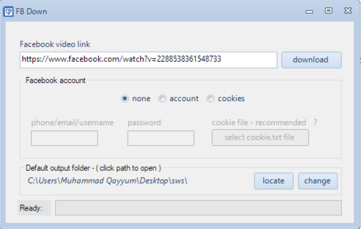Screen dimensions: 361x229
Task: Click the 'Default output folder' group label
Action: tap(93, 168)
